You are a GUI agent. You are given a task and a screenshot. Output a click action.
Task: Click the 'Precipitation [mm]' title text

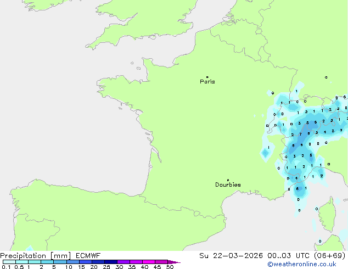[36, 256]
